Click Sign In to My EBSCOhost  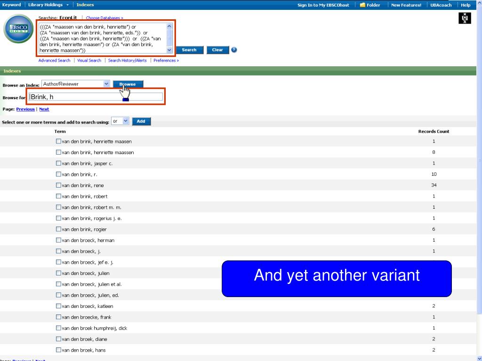(323, 5)
